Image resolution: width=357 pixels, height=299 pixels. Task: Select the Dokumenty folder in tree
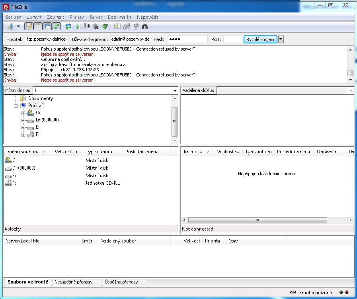[41, 98]
